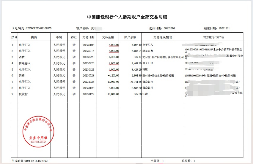Click the 对方账号与户名 column header
The image size is (253, 164).
pyautogui.click(x=213, y=37)
